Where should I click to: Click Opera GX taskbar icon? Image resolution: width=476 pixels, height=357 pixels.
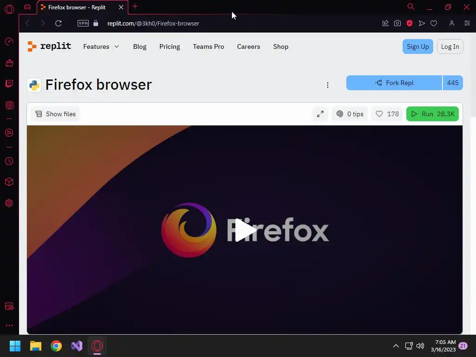(x=97, y=346)
